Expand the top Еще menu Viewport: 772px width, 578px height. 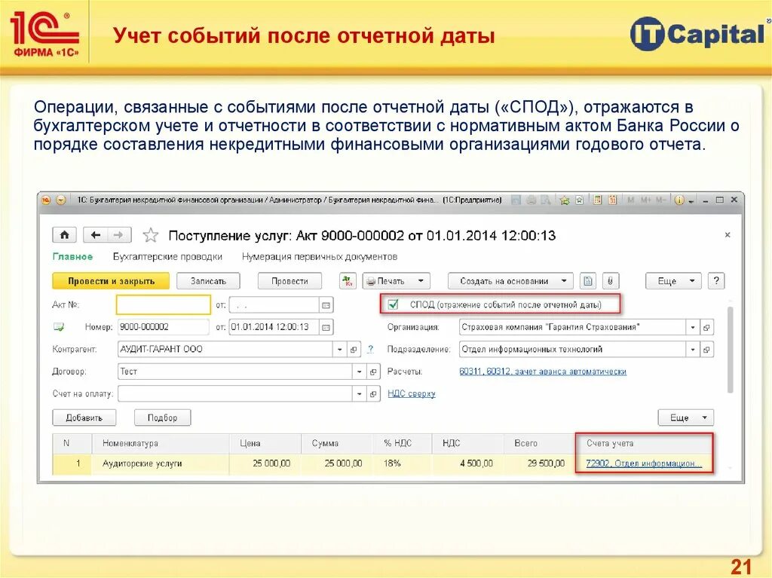pyautogui.click(x=673, y=281)
